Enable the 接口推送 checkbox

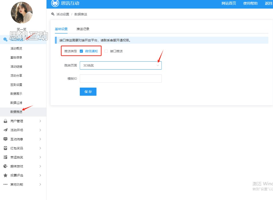point(106,51)
